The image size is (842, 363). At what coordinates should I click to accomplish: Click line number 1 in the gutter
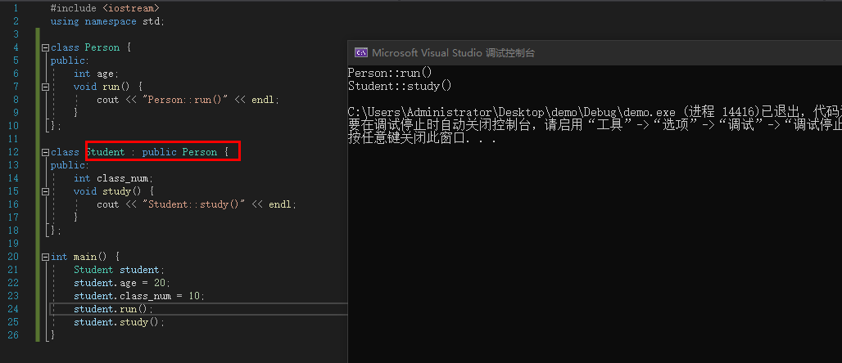coord(16,8)
